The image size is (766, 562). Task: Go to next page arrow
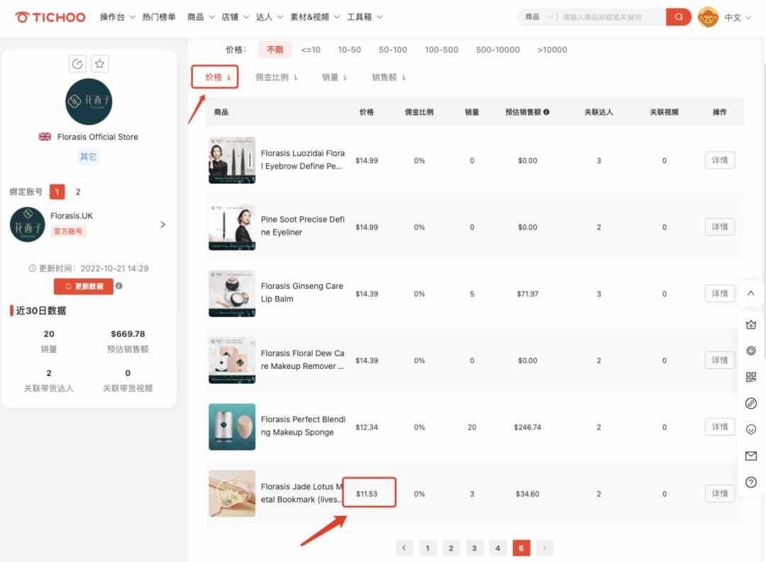point(545,548)
